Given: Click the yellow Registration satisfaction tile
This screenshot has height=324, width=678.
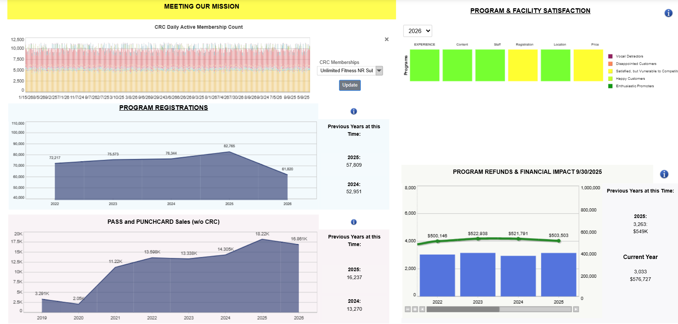Looking at the screenshot, I should click(x=523, y=65).
